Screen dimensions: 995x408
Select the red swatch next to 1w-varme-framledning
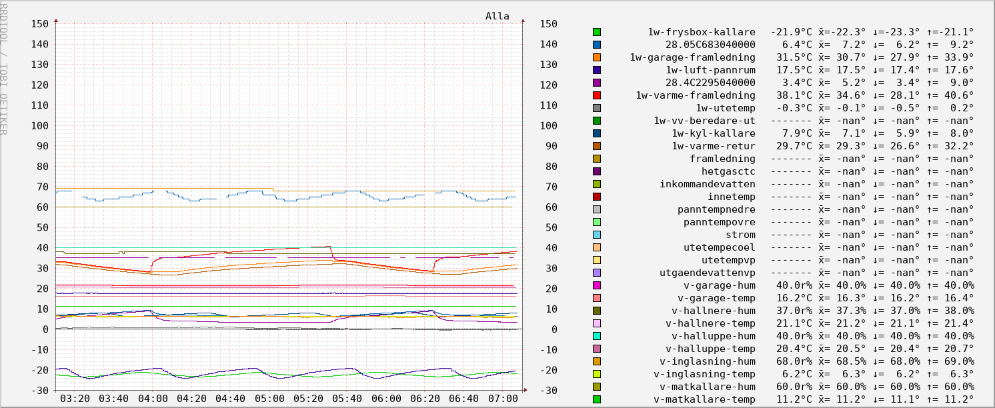coord(597,95)
